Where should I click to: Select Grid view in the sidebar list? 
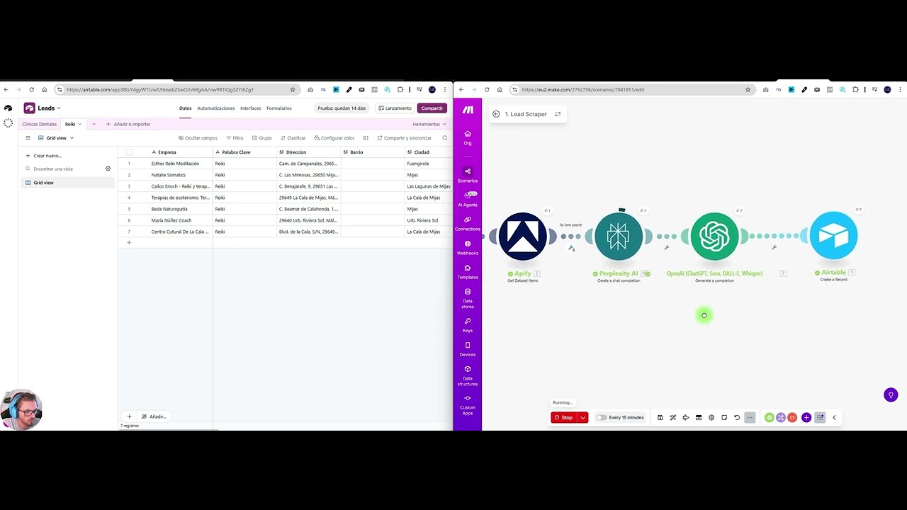click(x=67, y=183)
